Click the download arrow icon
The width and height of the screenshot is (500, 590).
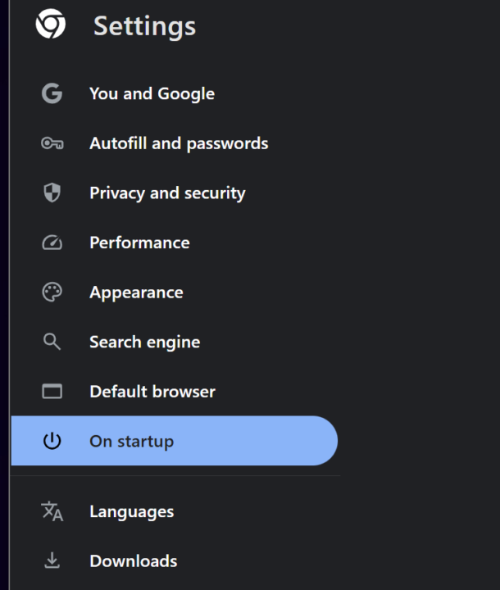52,561
